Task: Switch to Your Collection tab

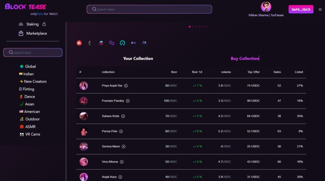Action: [x=138, y=58]
